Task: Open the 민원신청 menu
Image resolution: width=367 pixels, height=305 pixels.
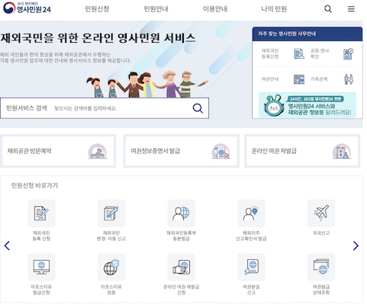Action: coord(97,9)
